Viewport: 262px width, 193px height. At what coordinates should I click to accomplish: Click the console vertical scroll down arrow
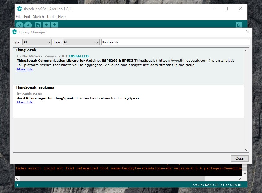pyautogui.click(x=245, y=173)
